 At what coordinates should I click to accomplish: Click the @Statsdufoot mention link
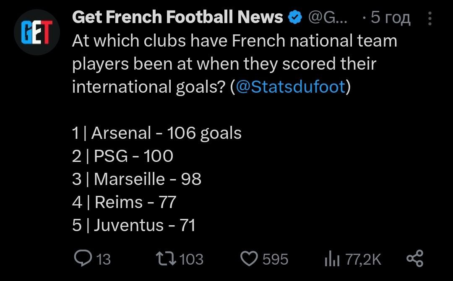[x=292, y=87]
